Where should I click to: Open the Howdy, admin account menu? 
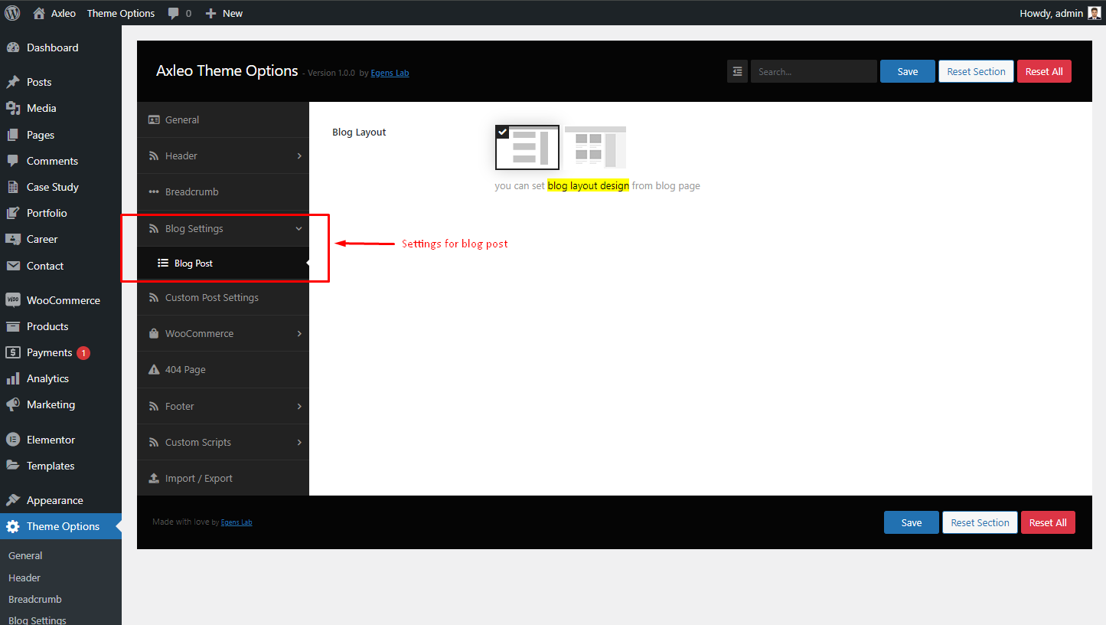point(1060,13)
